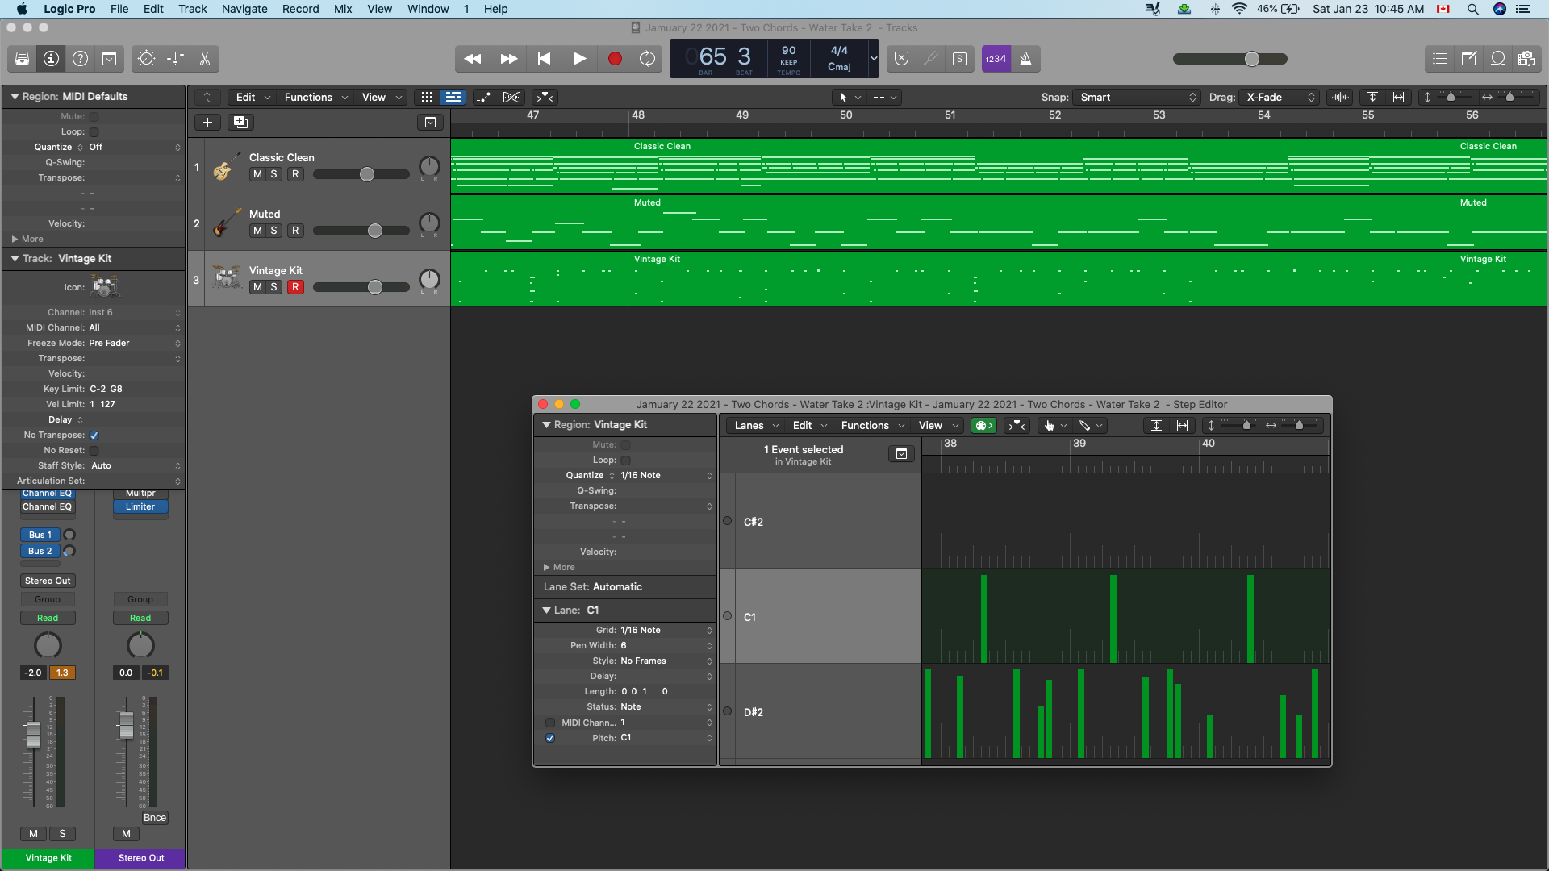1549x871 pixels.
Task: Open the Loop Browser button
Action: click(x=1497, y=59)
